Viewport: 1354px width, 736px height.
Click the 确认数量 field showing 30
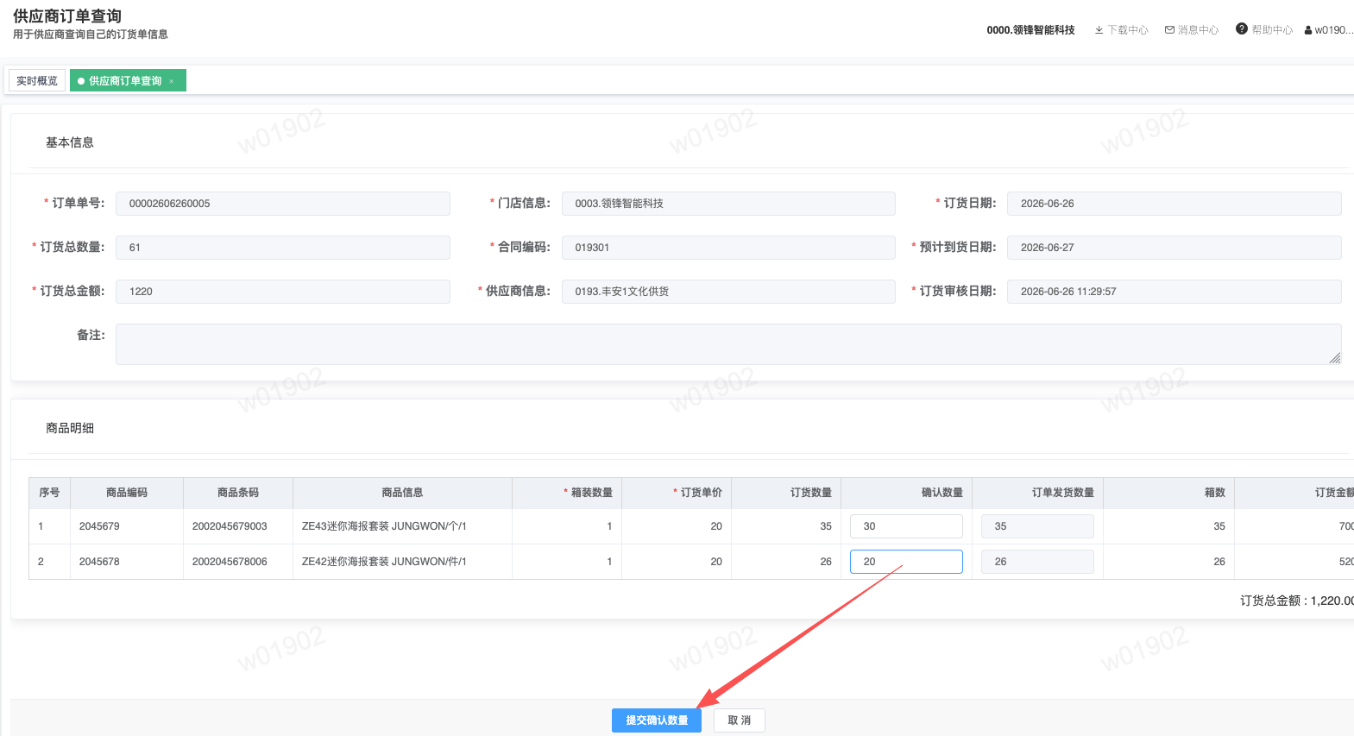906,526
